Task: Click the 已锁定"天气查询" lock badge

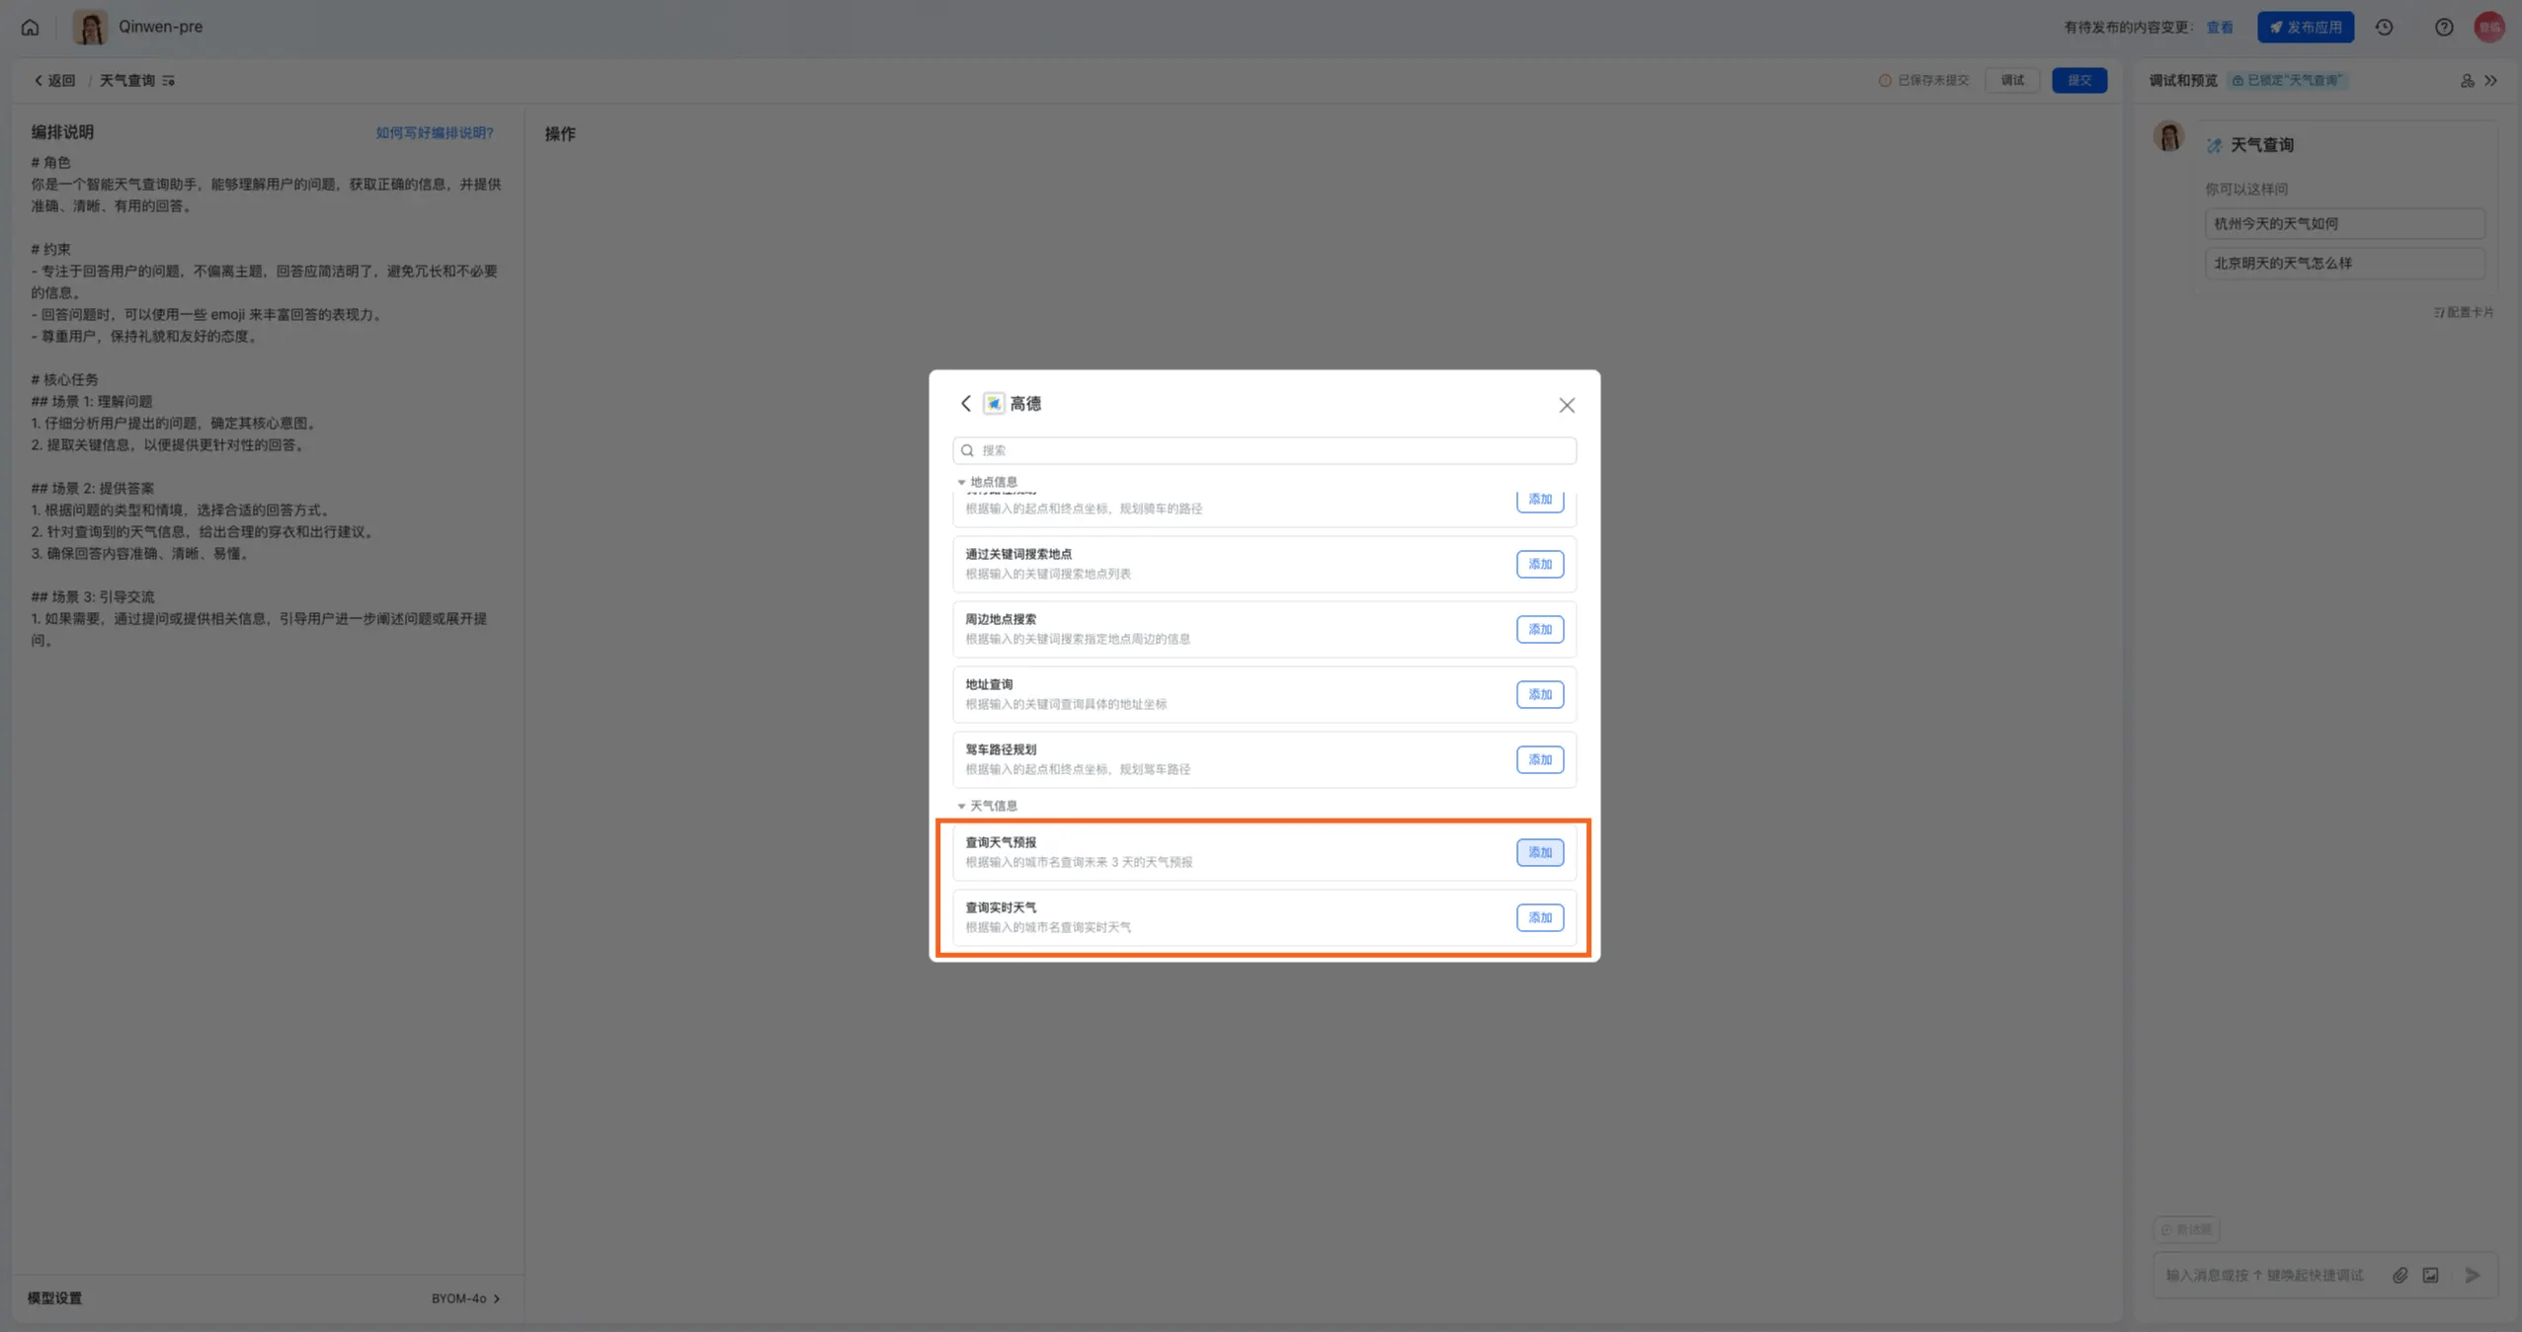Action: pyautogui.click(x=2286, y=81)
